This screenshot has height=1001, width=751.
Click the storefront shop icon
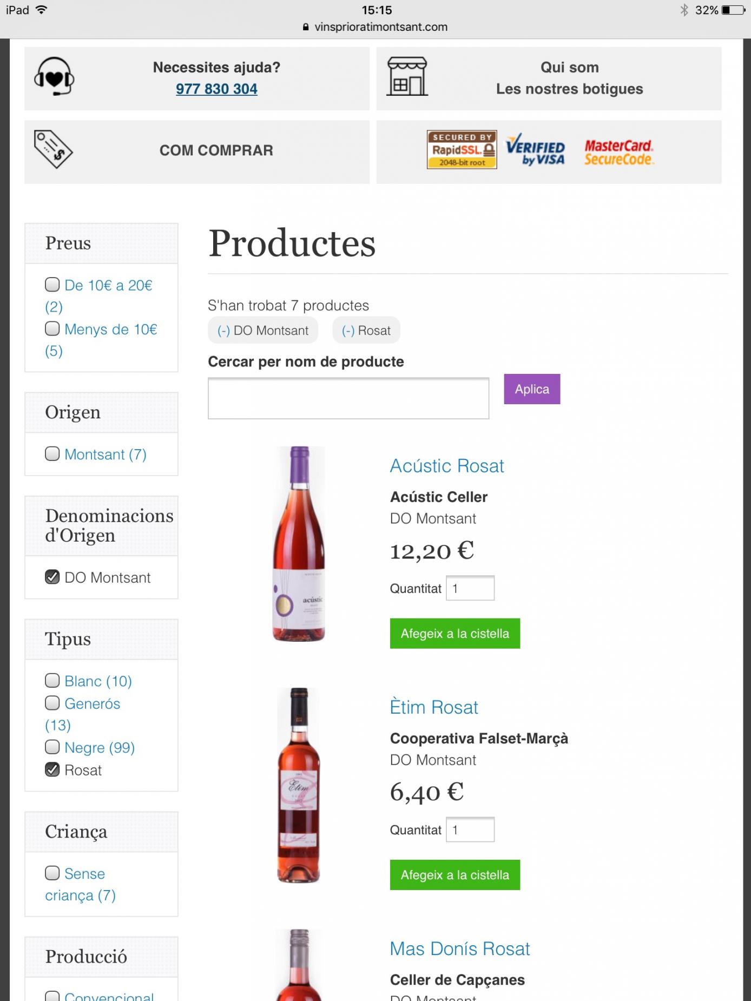pyautogui.click(x=407, y=77)
